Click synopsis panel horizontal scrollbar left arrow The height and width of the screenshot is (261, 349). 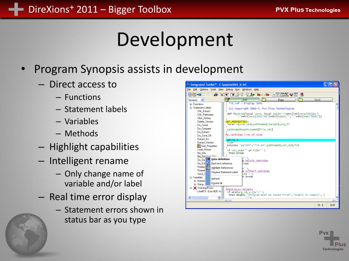click(189, 197)
